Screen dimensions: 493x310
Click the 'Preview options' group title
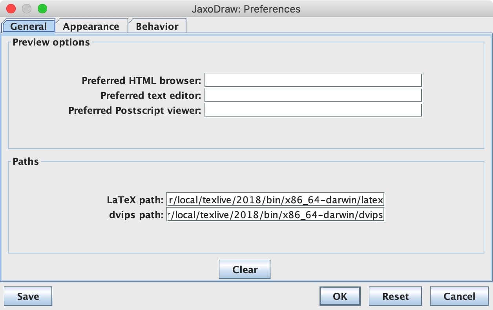(x=51, y=42)
